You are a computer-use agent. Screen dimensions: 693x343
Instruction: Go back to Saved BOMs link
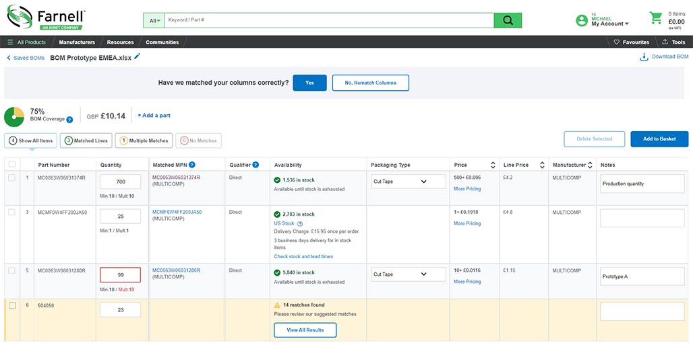click(29, 58)
